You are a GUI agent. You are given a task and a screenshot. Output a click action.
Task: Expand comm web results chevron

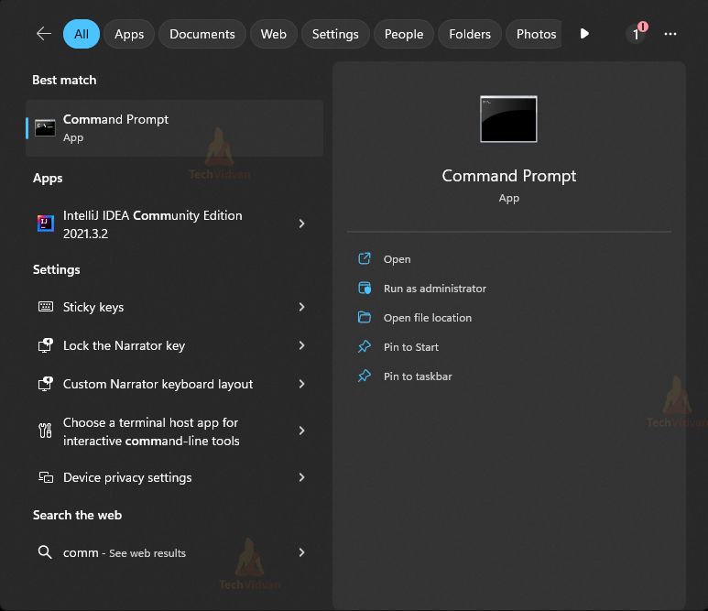coord(301,552)
